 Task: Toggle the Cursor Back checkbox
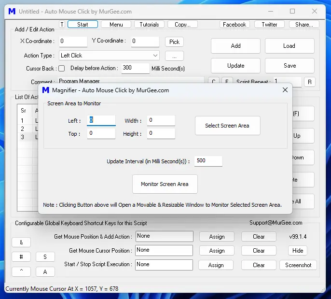coord(61,69)
